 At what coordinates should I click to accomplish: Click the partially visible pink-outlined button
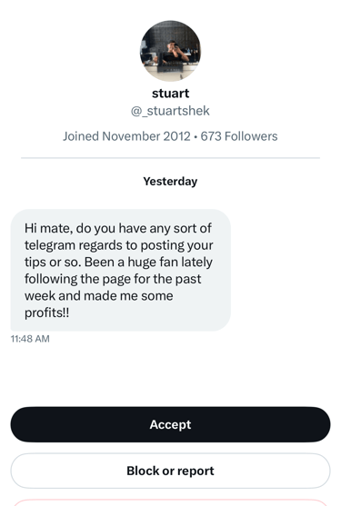(x=171, y=502)
